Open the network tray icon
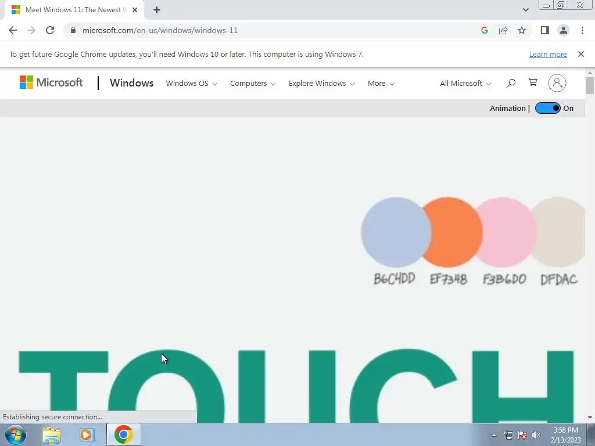 click(x=508, y=435)
